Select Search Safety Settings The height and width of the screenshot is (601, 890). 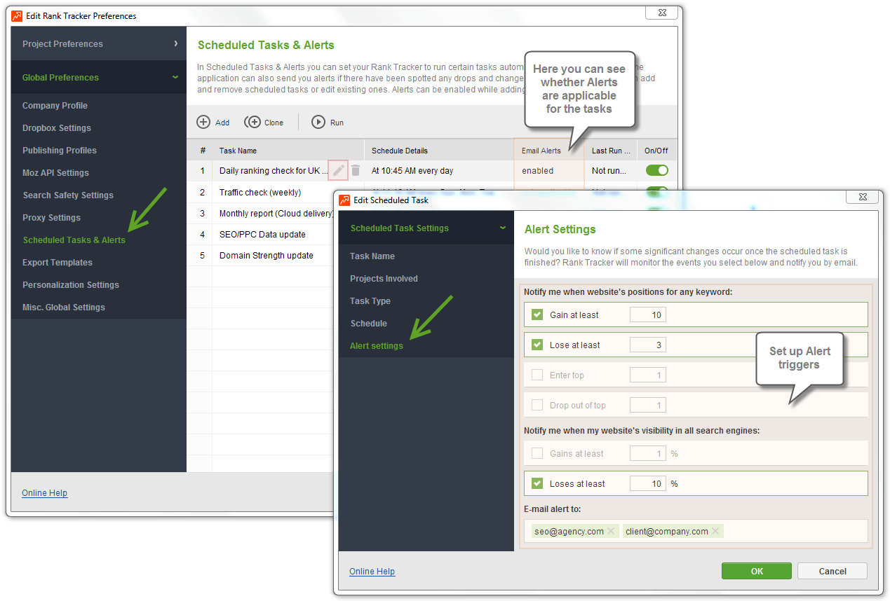[68, 195]
